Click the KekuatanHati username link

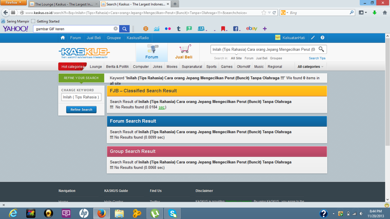coord(294,38)
